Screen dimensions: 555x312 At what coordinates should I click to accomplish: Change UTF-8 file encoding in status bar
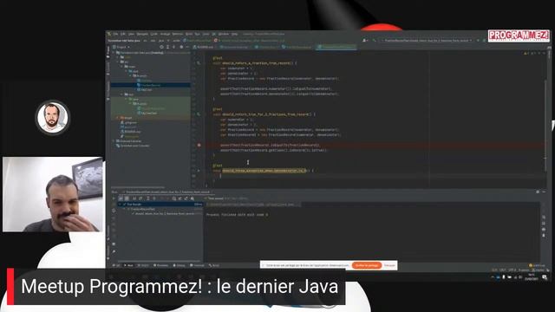click(513, 270)
